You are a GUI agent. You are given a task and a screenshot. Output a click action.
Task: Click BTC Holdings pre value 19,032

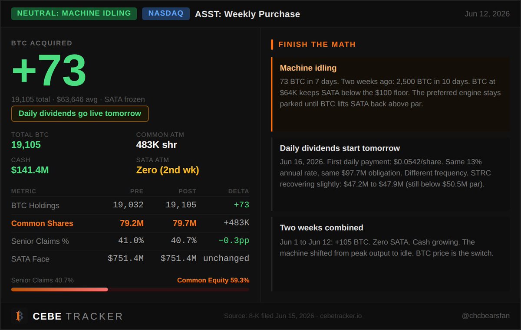pos(128,205)
